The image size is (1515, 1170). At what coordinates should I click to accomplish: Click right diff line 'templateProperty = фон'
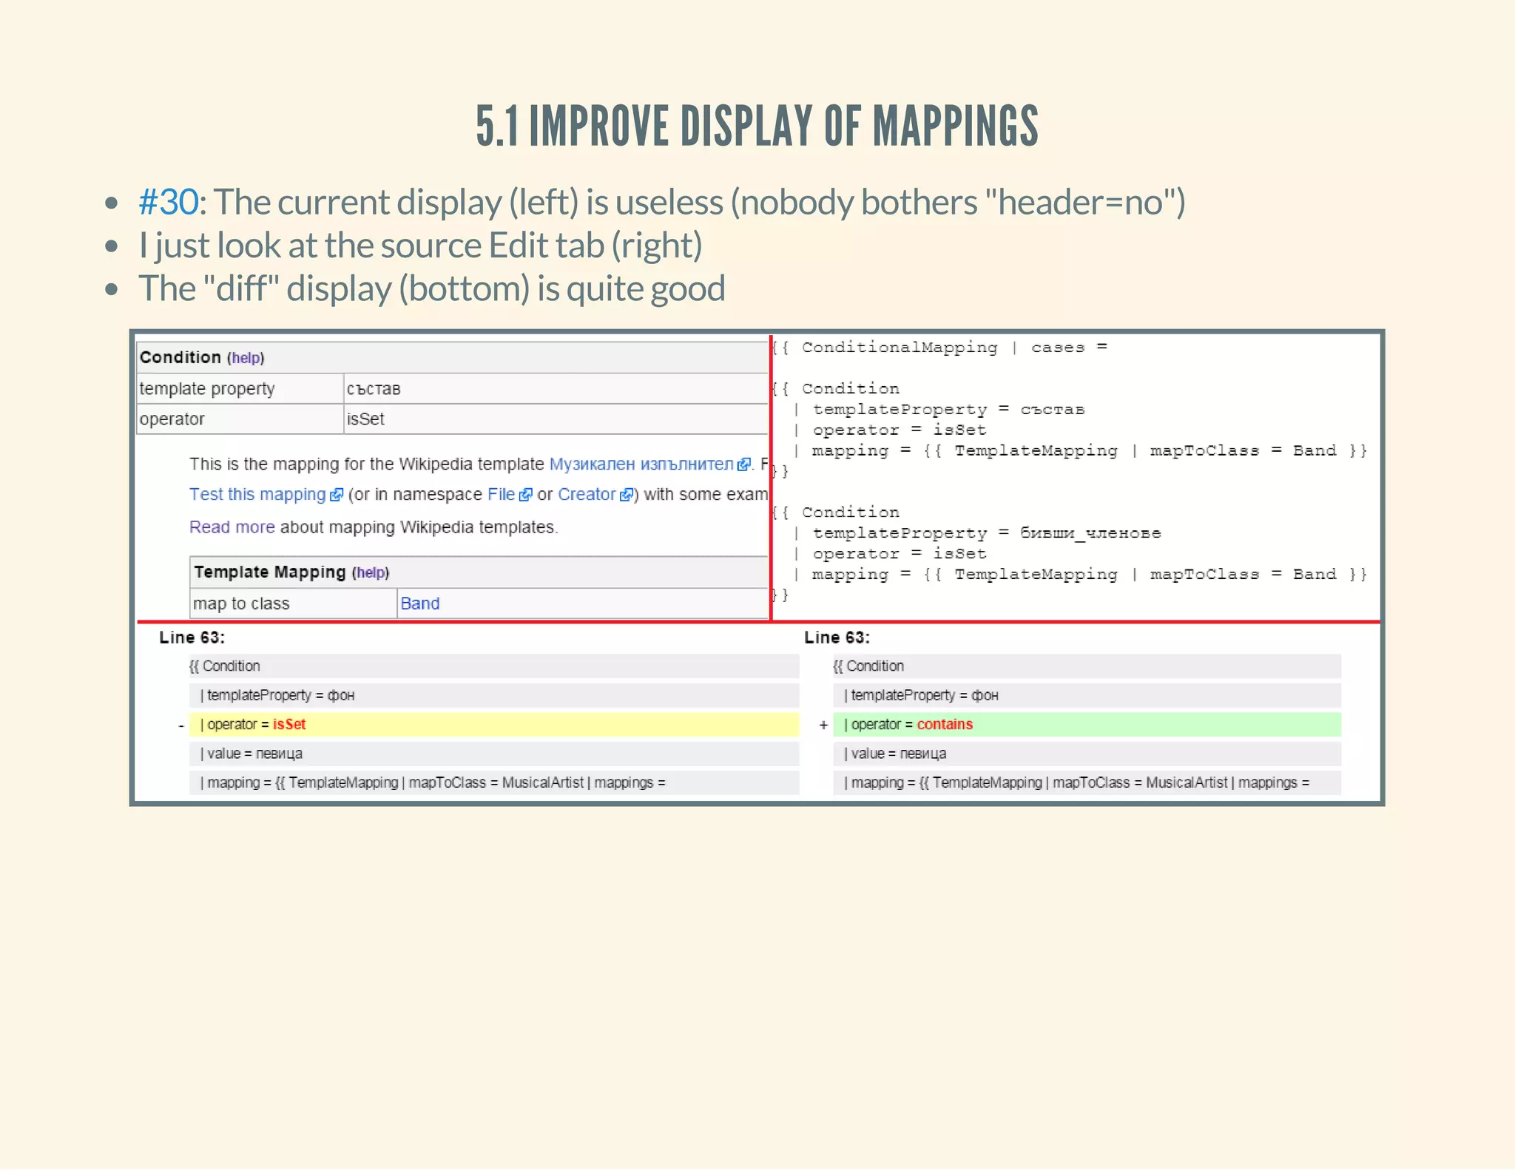point(1087,695)
